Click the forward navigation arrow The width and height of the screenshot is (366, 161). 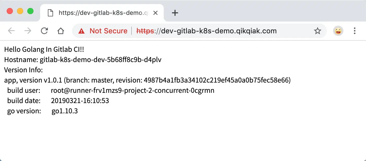coord(28,31)
